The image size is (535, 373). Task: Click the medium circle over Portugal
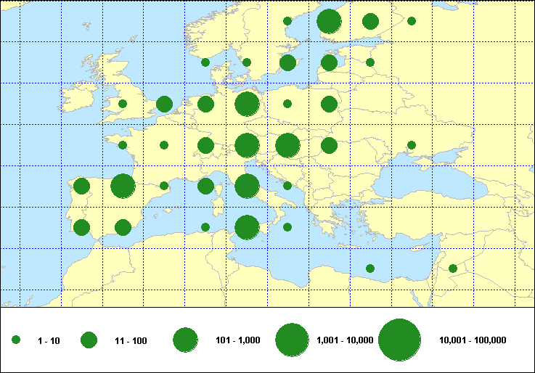coord(81,227)
